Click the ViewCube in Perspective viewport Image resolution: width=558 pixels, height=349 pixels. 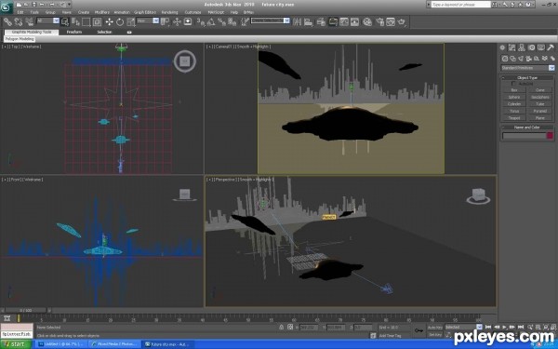478,195
